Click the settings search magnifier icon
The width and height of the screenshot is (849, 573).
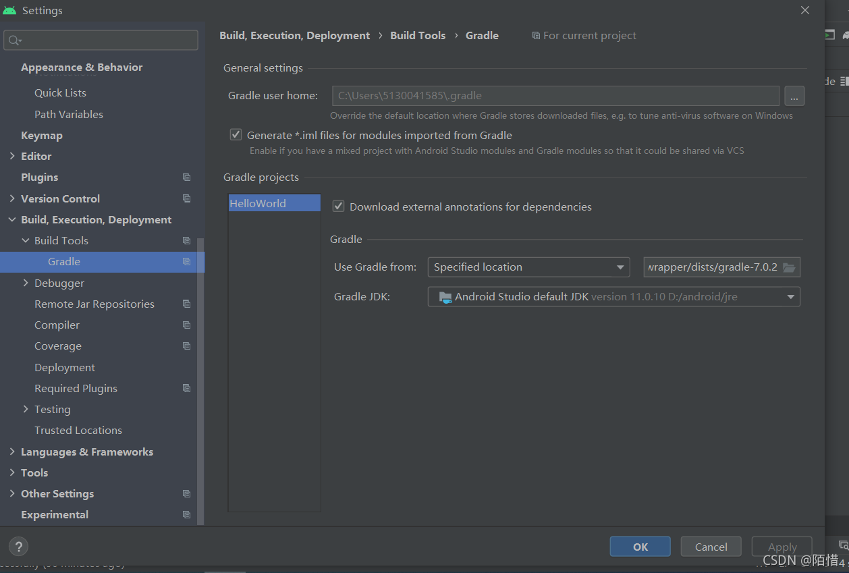(13, 40)
